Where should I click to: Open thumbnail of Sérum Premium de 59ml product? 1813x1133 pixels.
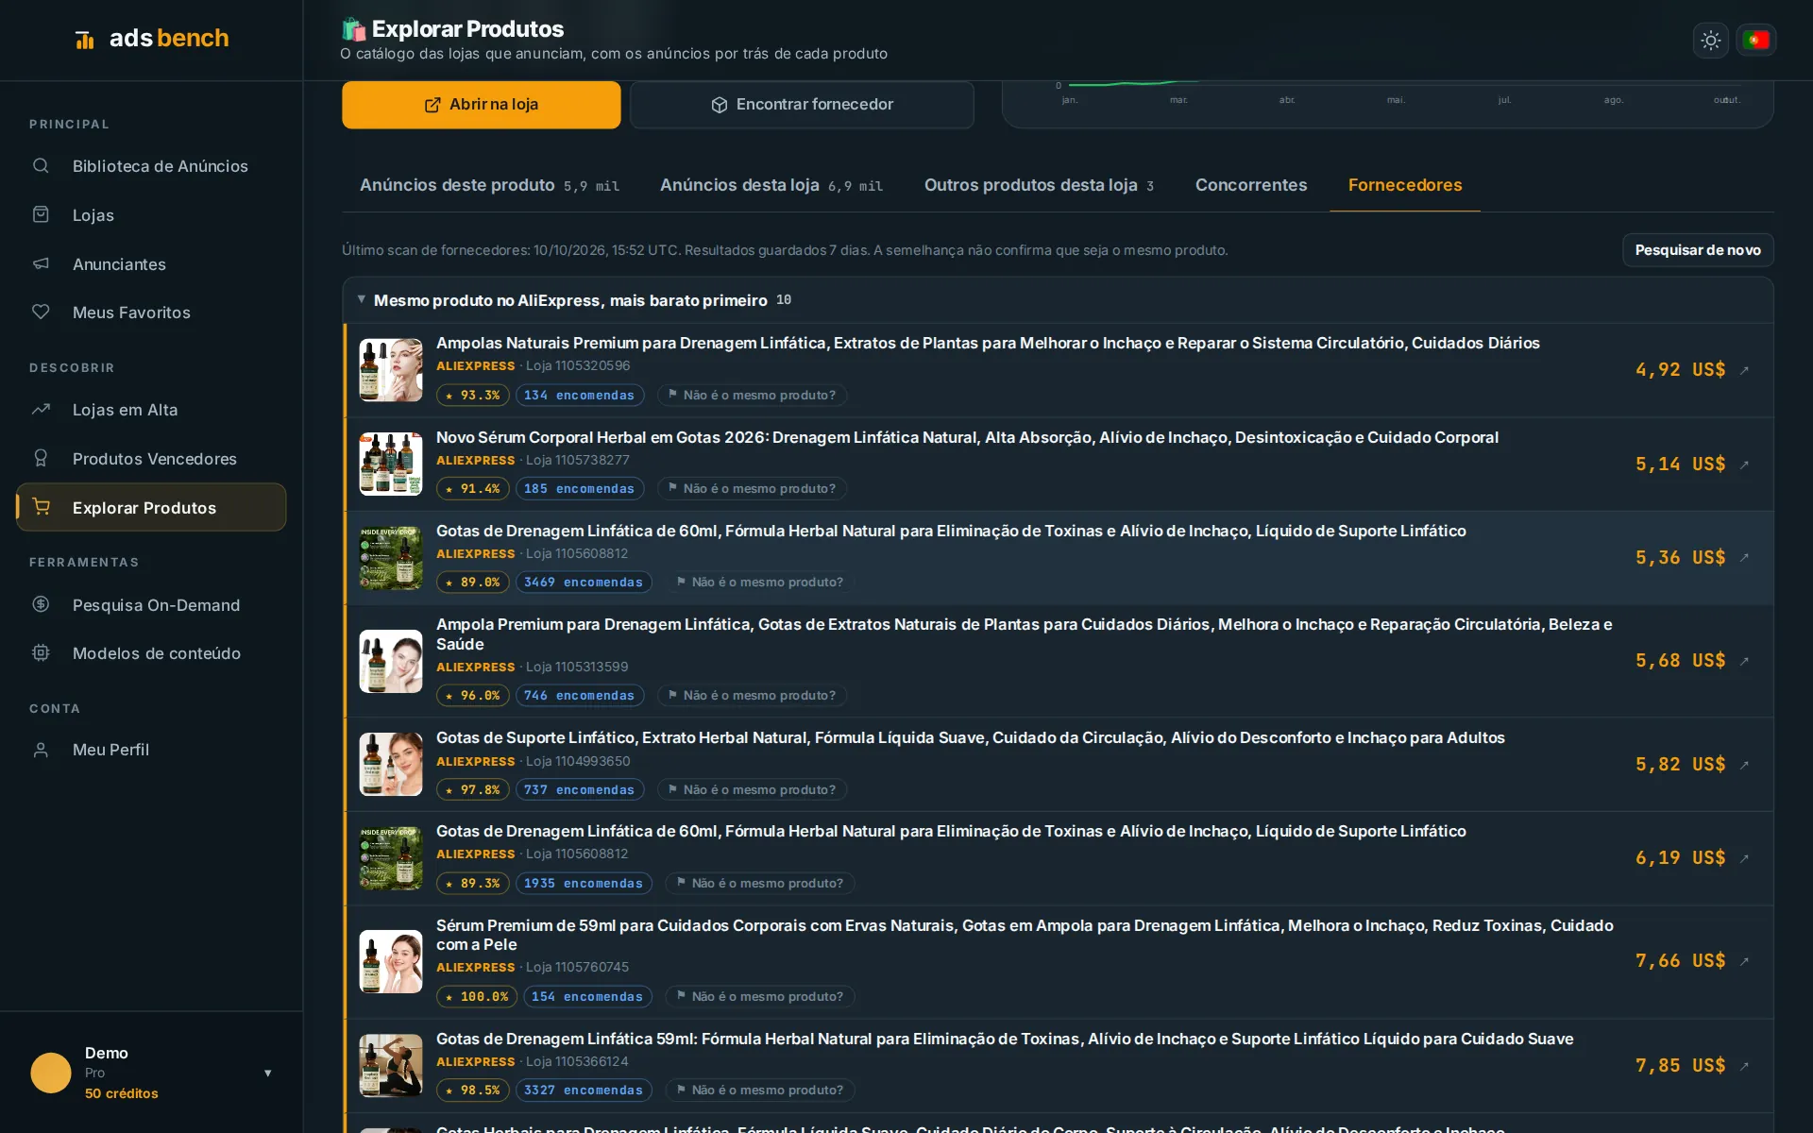coord(391,961)
